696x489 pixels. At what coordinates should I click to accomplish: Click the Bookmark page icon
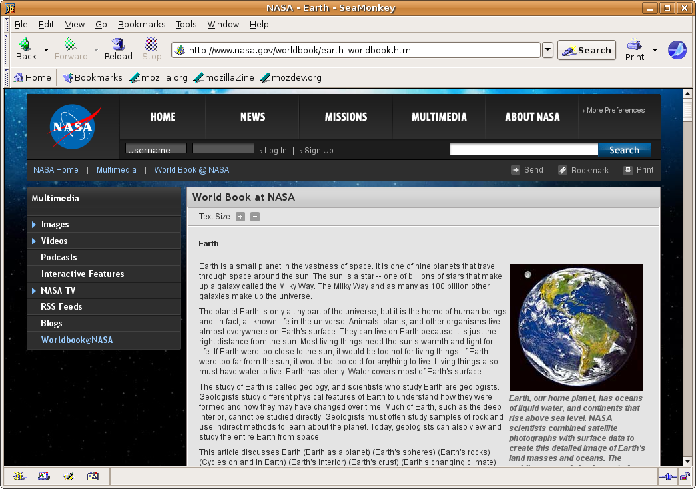tap(562, 170)
